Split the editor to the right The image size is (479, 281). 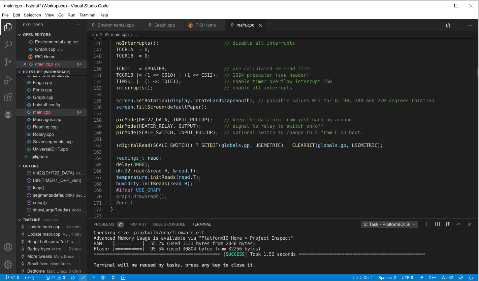click(459, 25)
